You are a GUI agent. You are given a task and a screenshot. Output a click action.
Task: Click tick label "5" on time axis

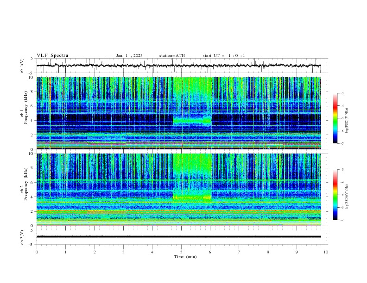(x=181, y=252)
